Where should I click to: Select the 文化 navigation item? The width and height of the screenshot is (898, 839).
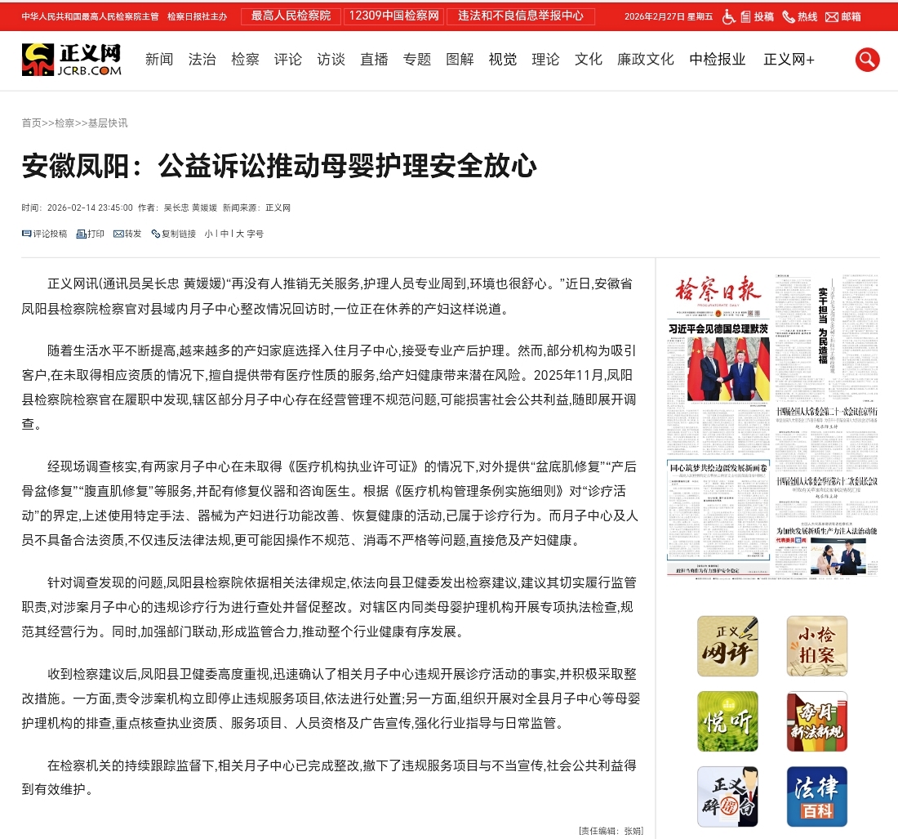[x=589, y=60]
